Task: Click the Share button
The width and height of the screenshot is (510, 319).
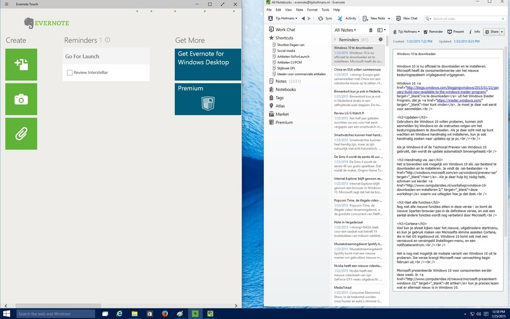Action: click(x=492, y=32)
